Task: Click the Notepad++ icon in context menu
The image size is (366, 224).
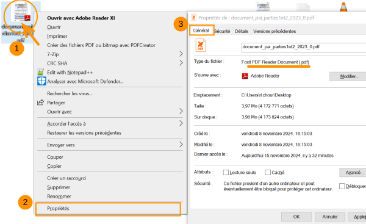Action: [x=41, y=72]
